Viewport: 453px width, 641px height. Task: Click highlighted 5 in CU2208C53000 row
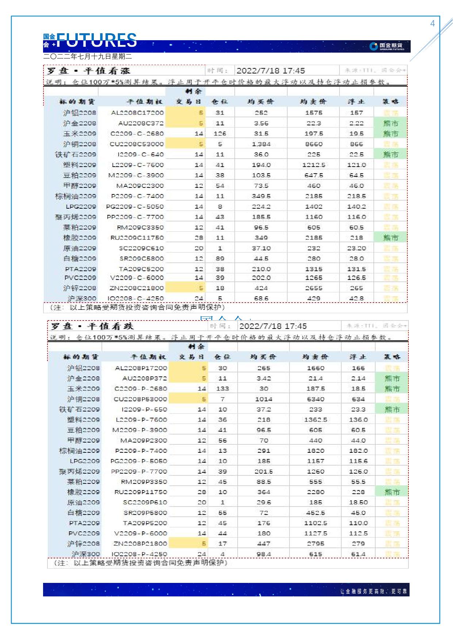[x=186, y=144]
